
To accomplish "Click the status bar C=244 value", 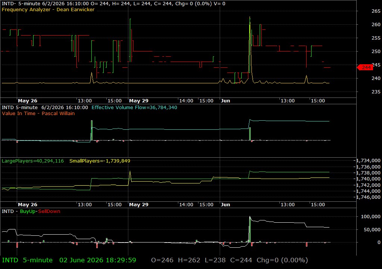I will click(x=241, y=260).
